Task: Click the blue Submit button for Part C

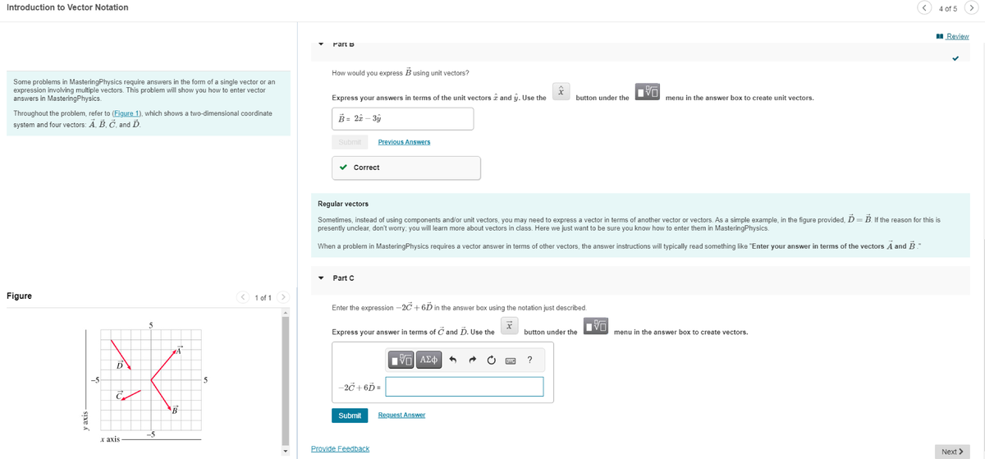Action: pos(350,415)
